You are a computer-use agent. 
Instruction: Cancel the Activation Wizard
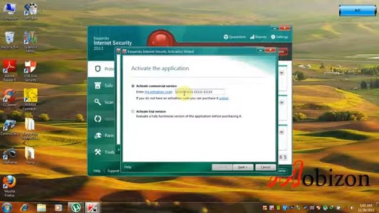(265, 167)
